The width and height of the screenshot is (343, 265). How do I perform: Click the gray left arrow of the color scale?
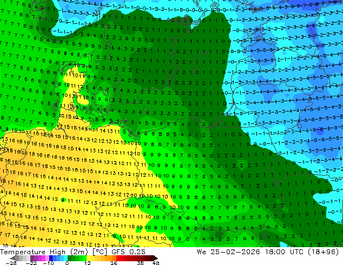(x=12, y=258)
